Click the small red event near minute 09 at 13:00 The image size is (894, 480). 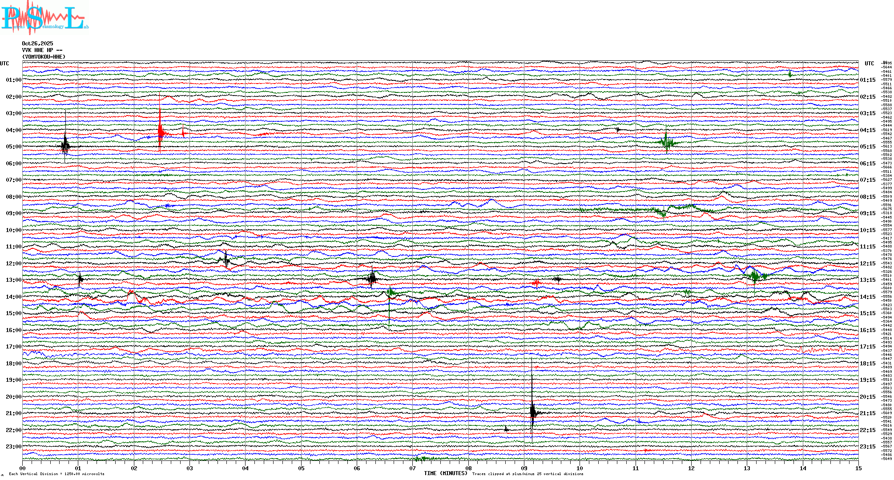pyautogui.click(x=536, y=283)
